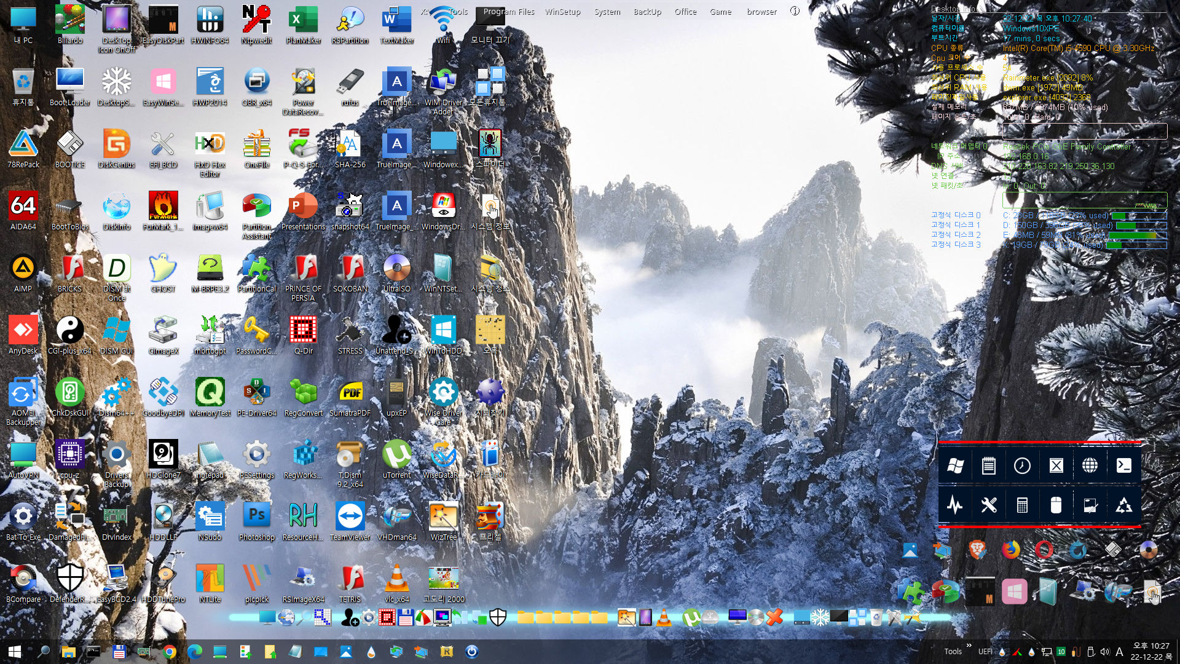Open the HWiNFO64 desktop icon
This screenshot has width=1180, height=664.
(x=210, y=25)
